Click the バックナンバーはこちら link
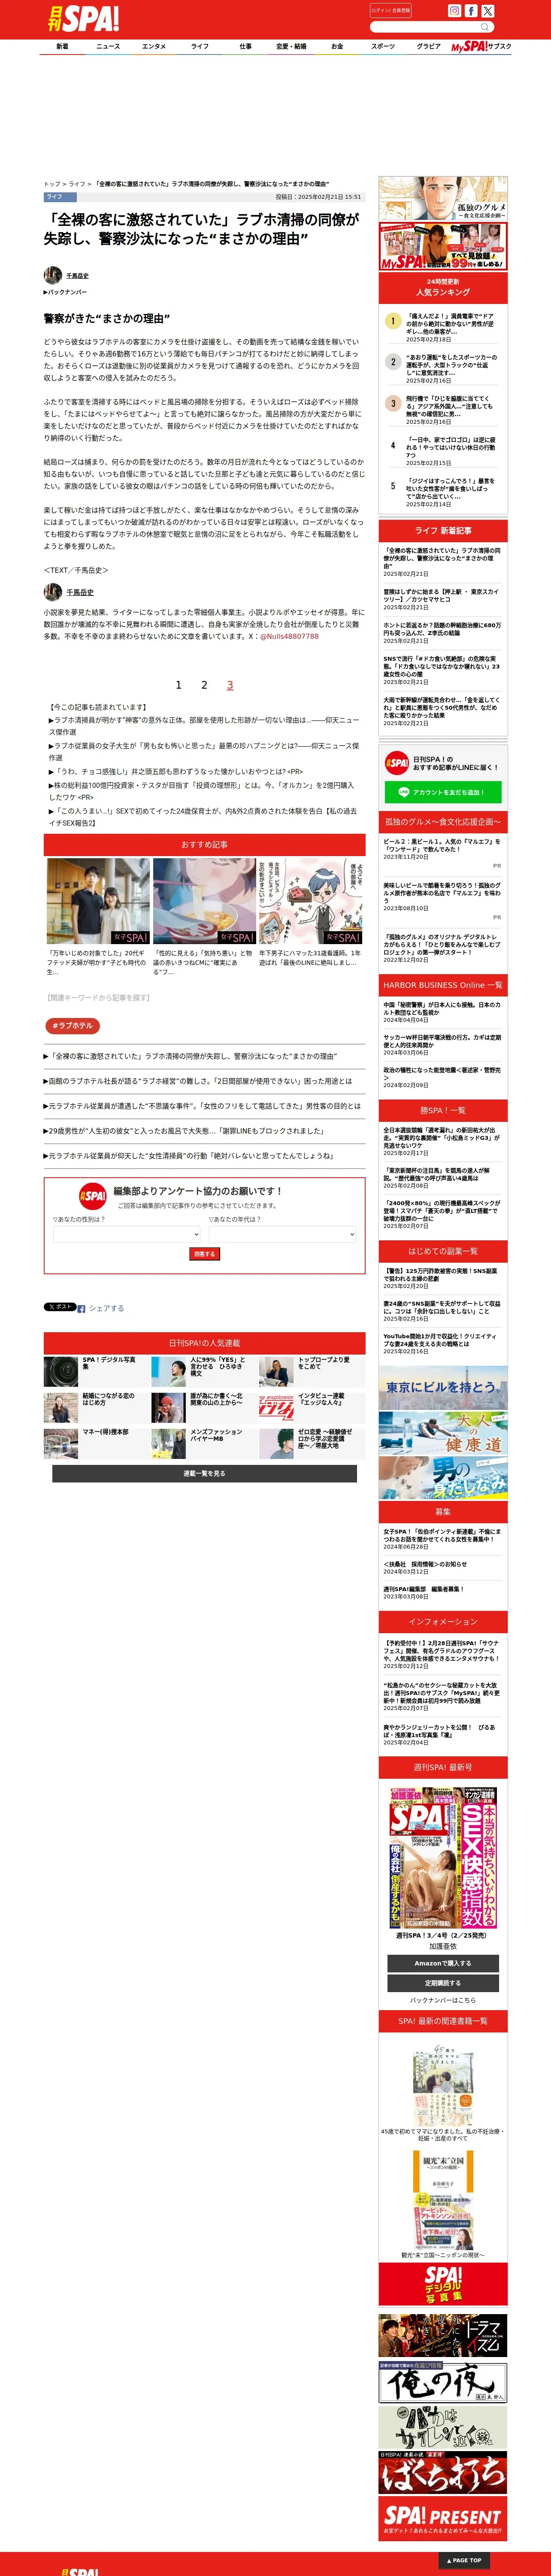The width and height of the screenshot is (551, 2576). (x=443, y=2001)
